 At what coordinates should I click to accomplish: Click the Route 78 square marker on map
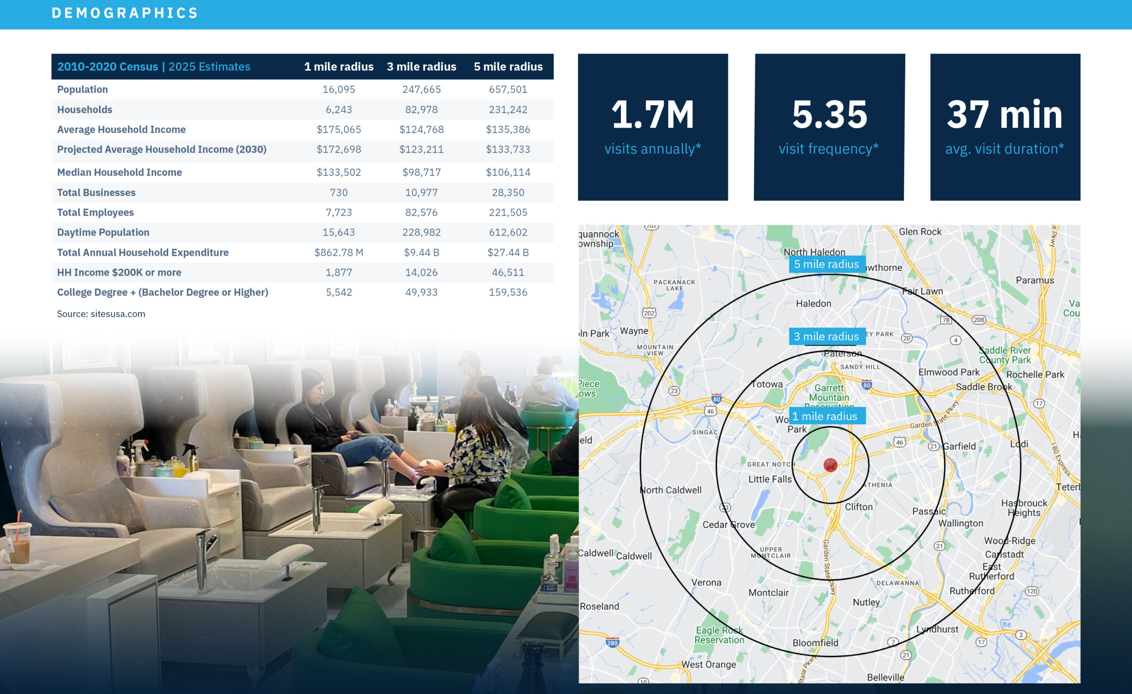[945, 320]
